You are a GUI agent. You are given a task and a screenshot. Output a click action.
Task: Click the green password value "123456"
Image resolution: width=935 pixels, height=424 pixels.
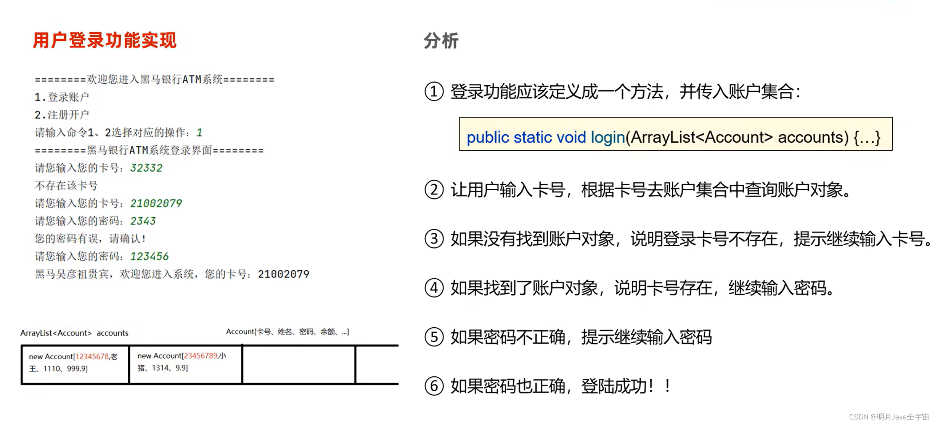[149, 256]
